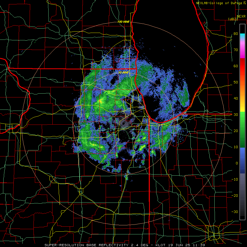Click the "50 NMI" range ring label
This screenshot has height=247, width=247.
coord(123,72)
